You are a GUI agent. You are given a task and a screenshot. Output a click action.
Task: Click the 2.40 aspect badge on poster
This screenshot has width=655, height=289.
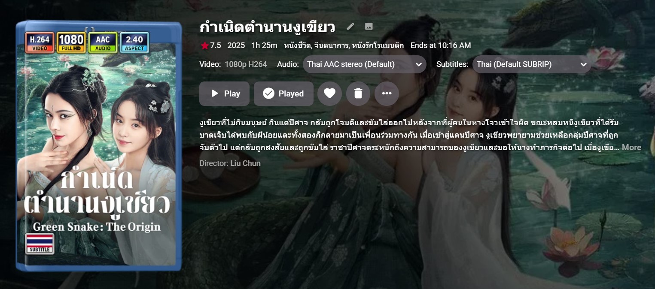(134, 42)
